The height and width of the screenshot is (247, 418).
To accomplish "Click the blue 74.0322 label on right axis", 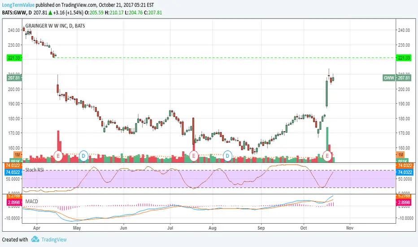I will pos(405,172).
